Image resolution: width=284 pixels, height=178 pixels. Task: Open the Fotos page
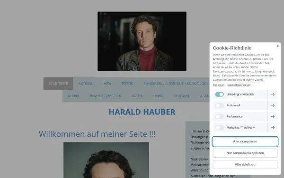(x=127, y=84)
